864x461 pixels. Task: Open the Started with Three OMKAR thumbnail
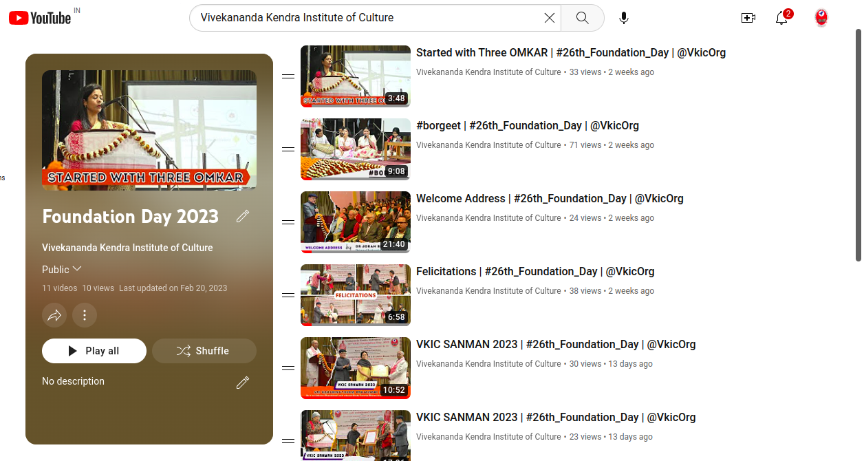tap(356, 76)
